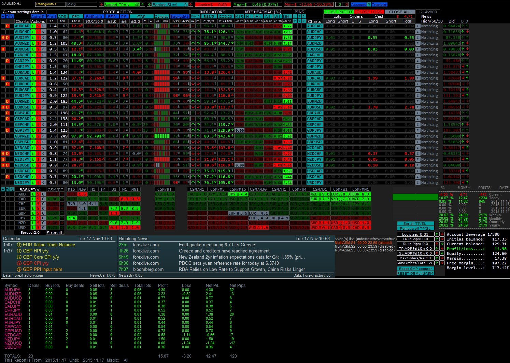
Task: Increase MaxOrders/Pair with the up arrow
Action: tap(437, 258)
